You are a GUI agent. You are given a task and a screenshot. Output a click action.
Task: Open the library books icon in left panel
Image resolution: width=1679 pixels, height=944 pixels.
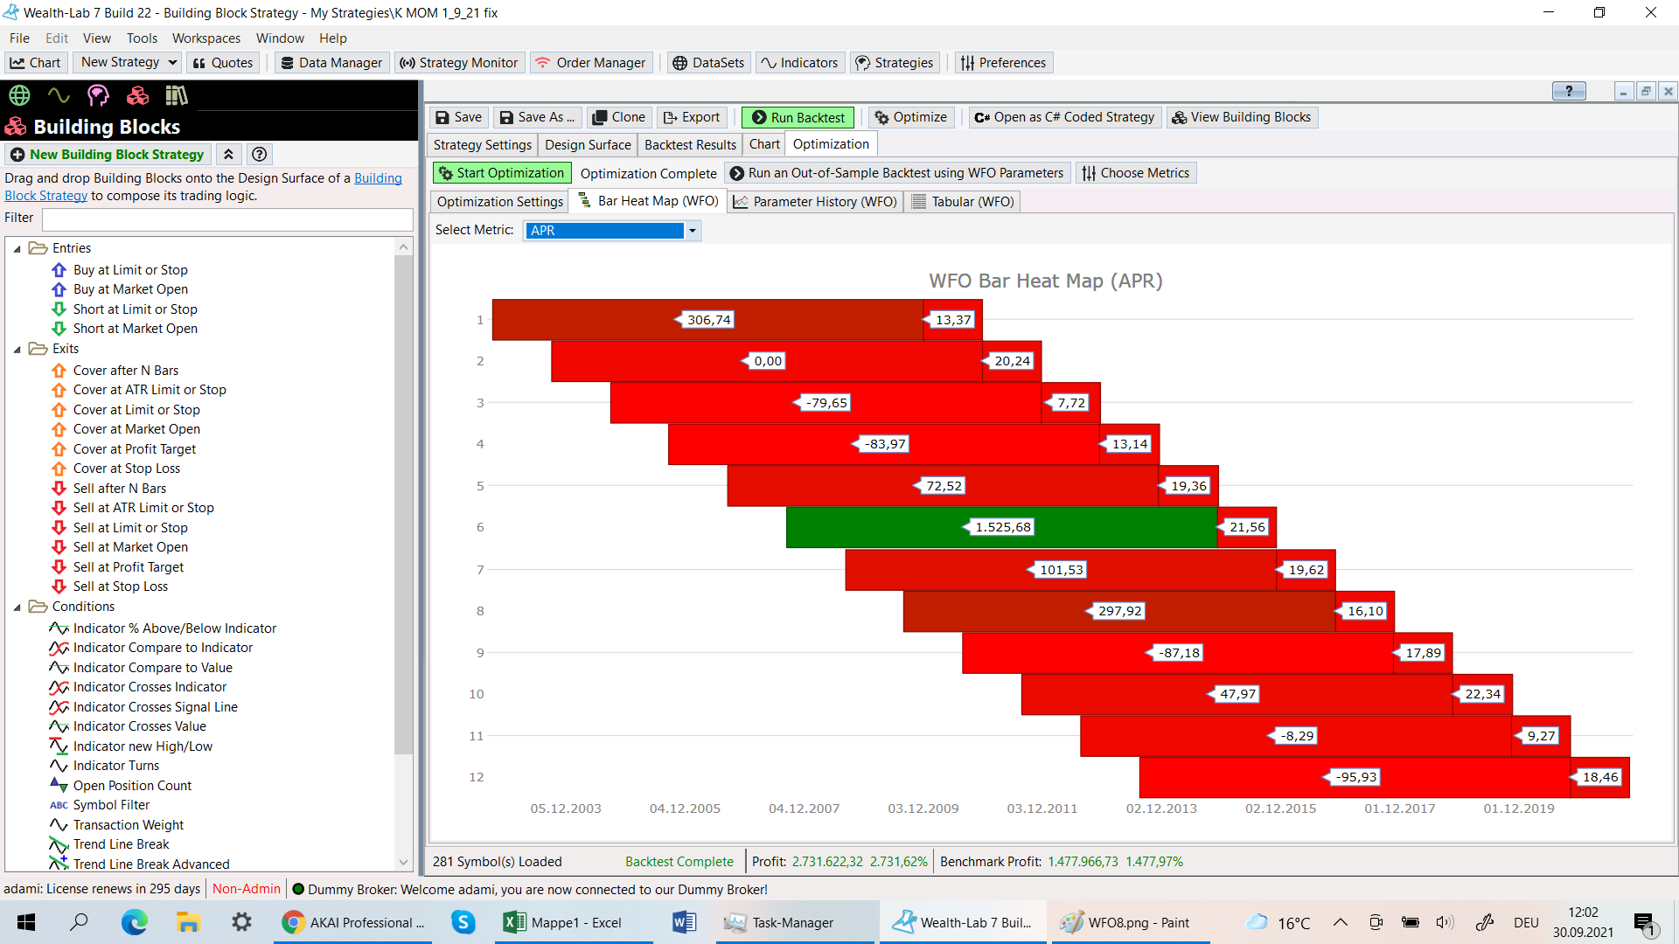click(177, 95)
